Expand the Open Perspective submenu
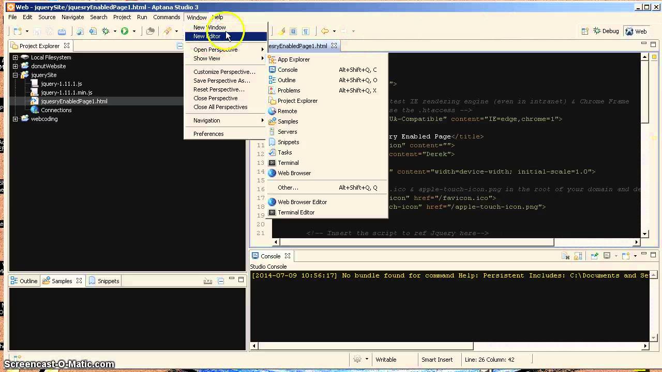The width and height of the screenshot is (662, 372). pyautogui.click(x=225, y=50)
